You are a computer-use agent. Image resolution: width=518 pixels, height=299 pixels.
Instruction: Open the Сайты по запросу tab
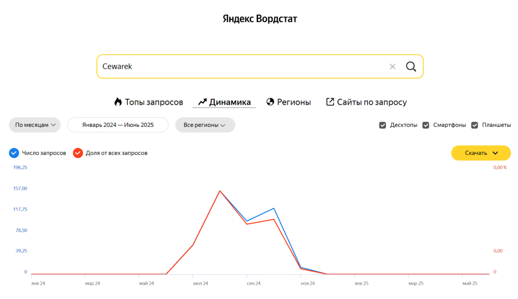(x=372, y=102)
